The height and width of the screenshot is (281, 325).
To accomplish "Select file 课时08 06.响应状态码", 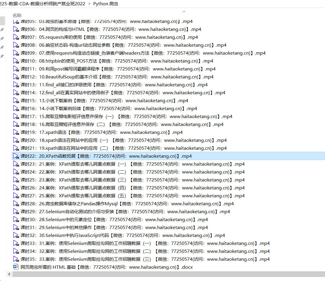I will point(123,45).
